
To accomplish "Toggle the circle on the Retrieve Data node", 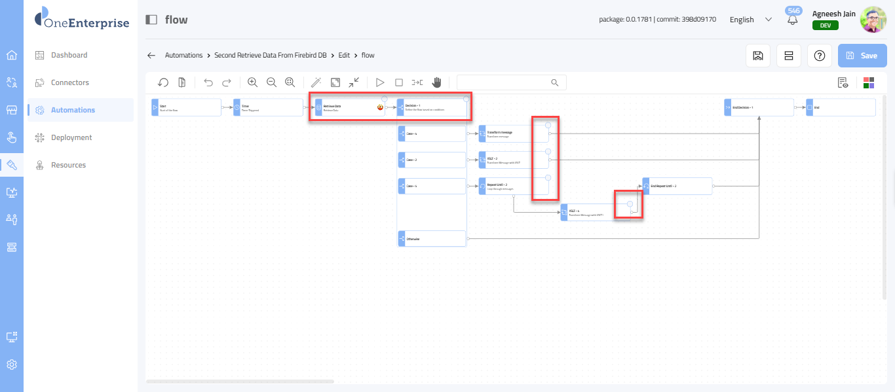I will click(385, 99).
